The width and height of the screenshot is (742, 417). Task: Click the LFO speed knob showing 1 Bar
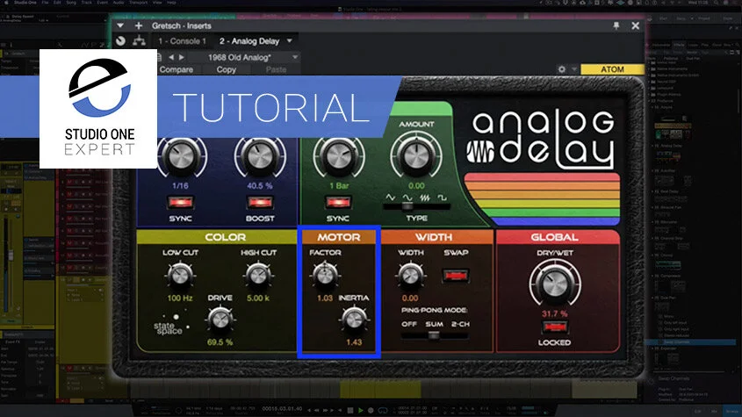coord(339,155)
